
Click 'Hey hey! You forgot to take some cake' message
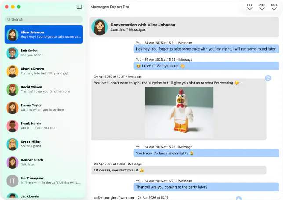pos(206,49)
